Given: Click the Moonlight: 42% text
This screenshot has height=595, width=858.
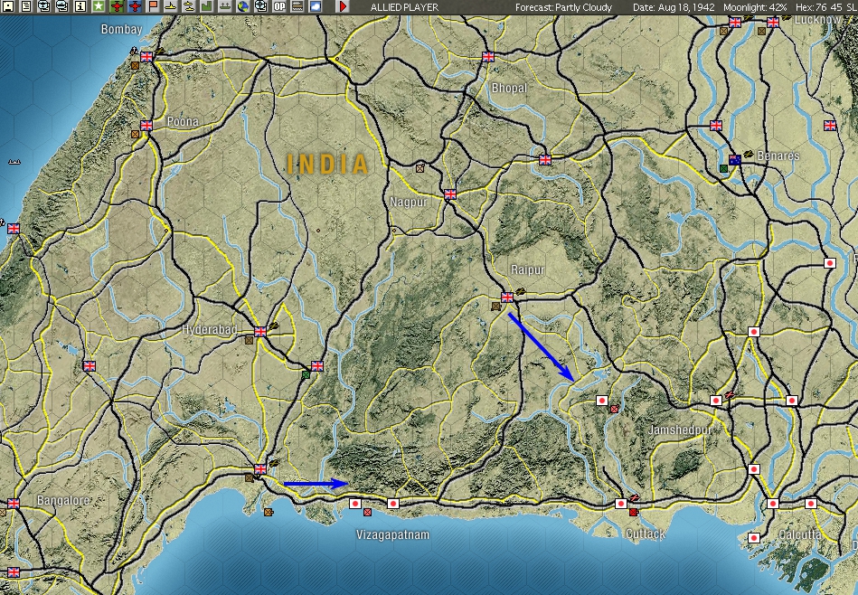Looking at the screenshot, I should pos(755,7).
